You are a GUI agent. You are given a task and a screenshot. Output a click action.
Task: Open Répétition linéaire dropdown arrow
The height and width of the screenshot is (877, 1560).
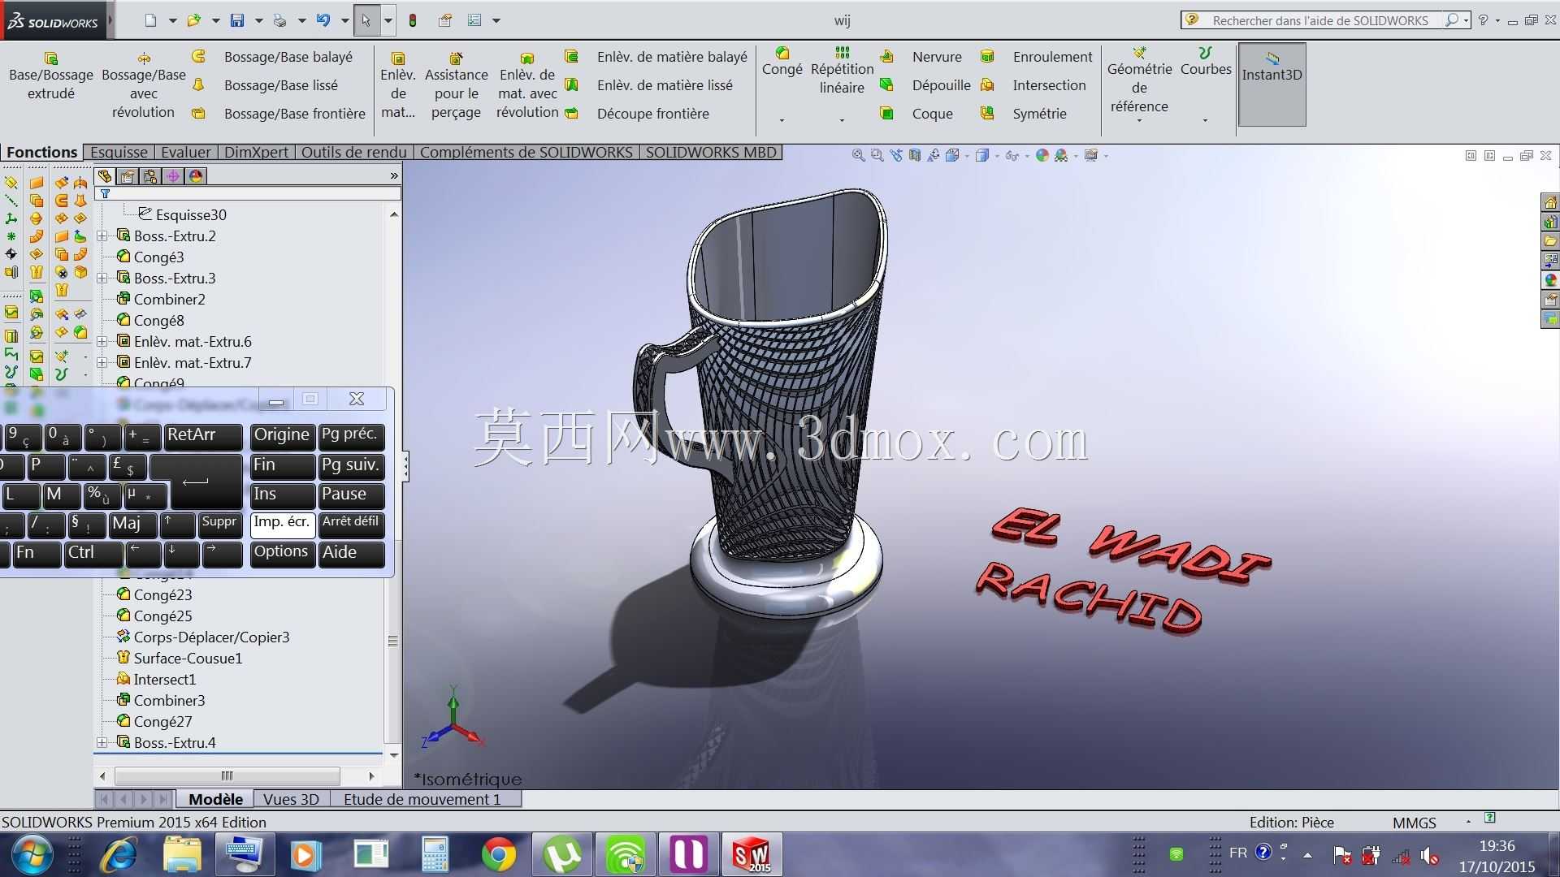[842, 121]
